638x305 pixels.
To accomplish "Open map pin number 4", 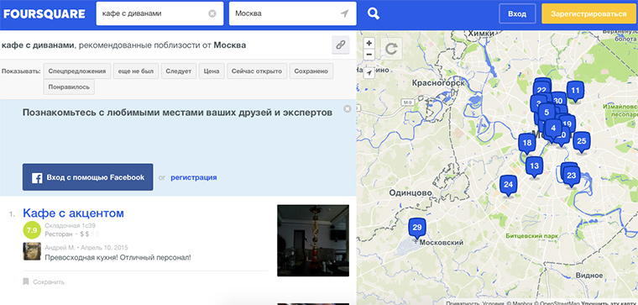I will click(553, 129).
